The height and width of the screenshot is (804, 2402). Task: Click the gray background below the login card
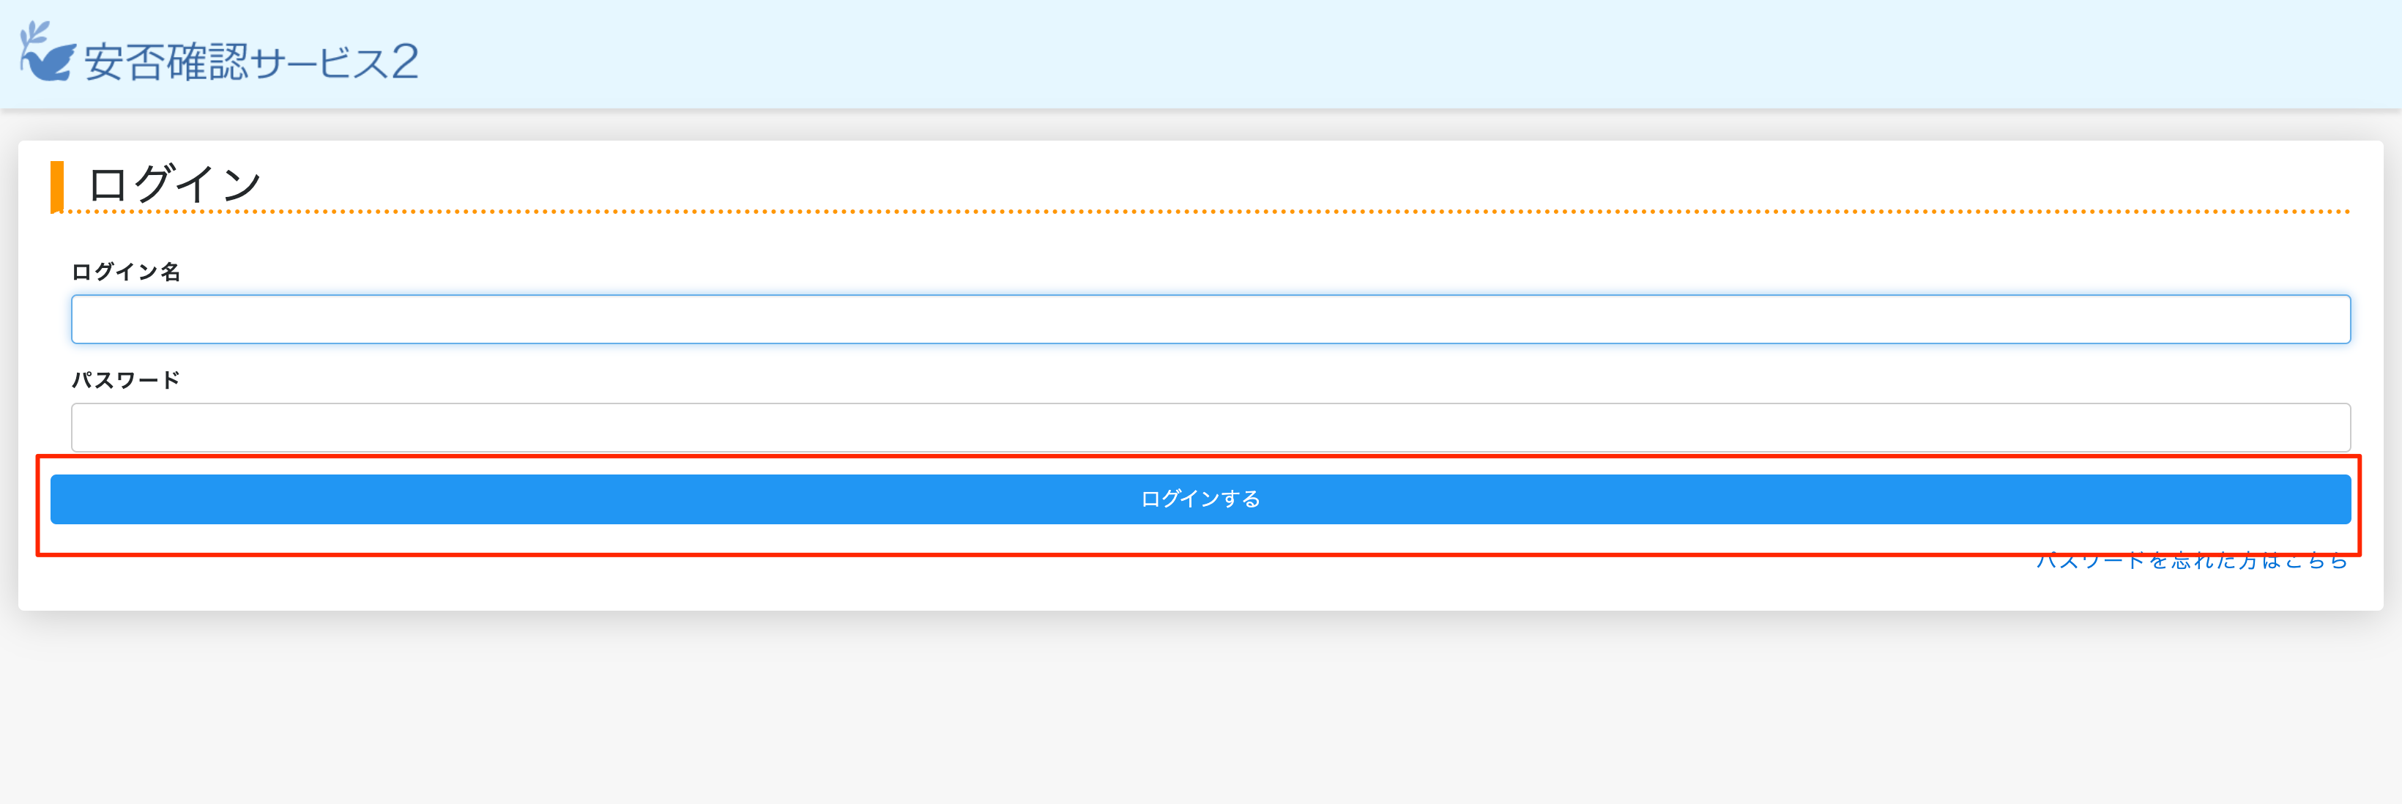(1201, 709)
